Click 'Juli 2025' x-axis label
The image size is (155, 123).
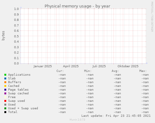99,66
